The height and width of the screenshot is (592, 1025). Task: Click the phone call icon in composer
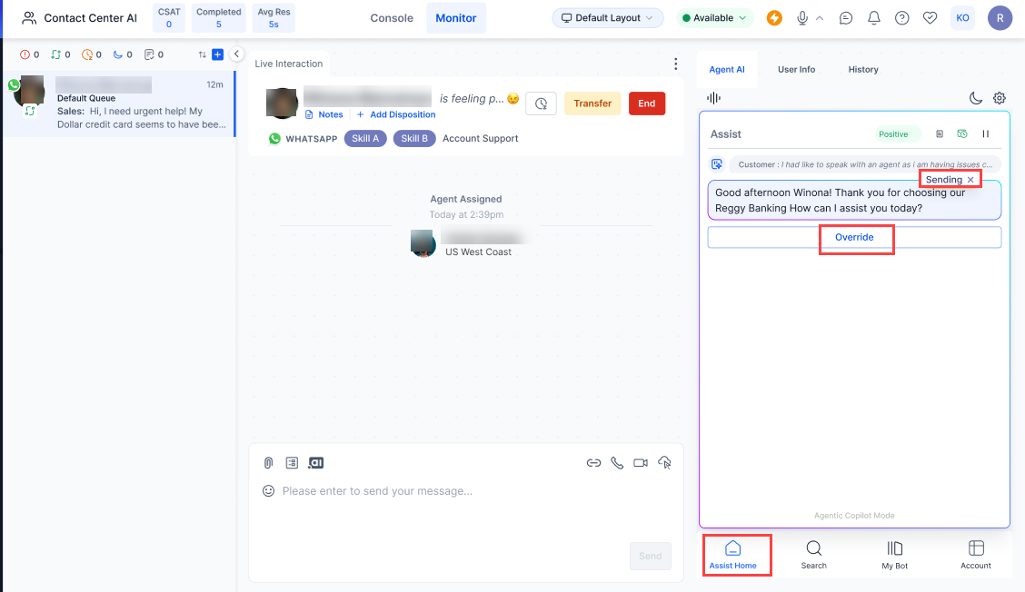(617, 463)
